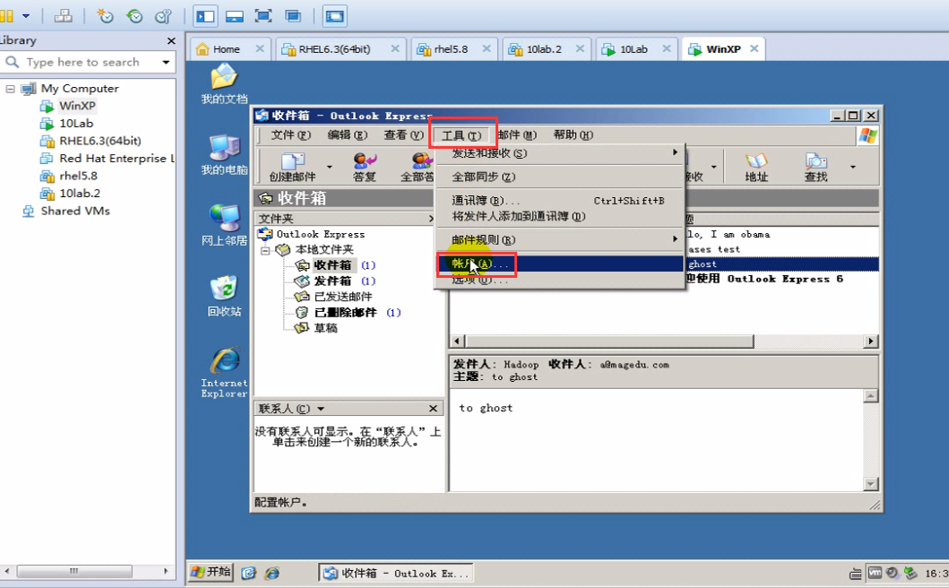Select the 回收站 recycle bin icon
Image resolution: width=949 pixels, height=588 pixels.
[x=224, y=297]
